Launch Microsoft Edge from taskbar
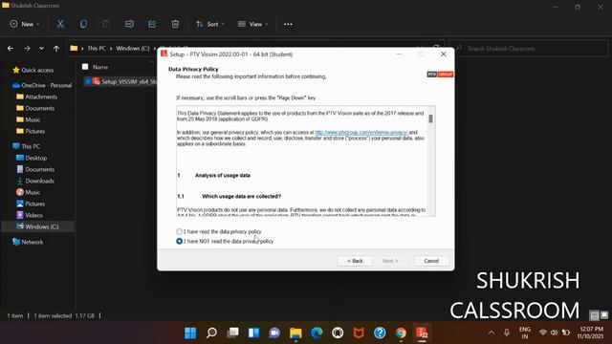This screenshot has width=612, height=344. 317,333
